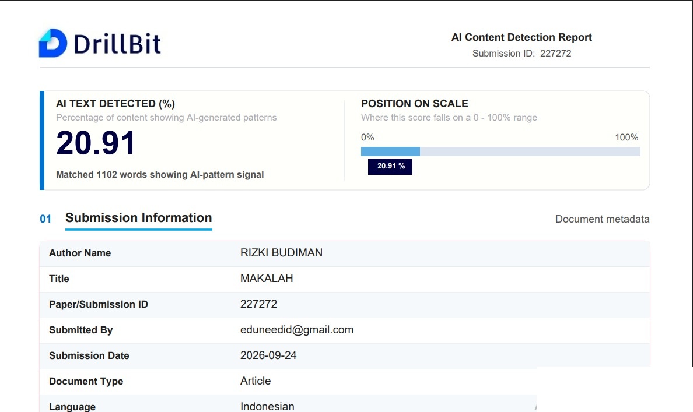
Task: Click the submission date 2026-09-24
Action: 268,355
